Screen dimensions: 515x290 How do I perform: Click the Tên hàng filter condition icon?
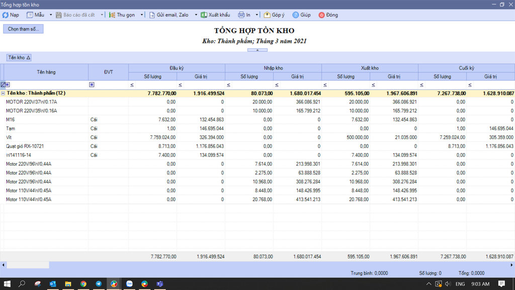[x=8, y=85]
